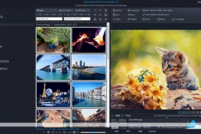This screenshot has width=201, height=134.
Task: Open the Optimize tool
Action: pyautogui.click(x=132, y=19)
